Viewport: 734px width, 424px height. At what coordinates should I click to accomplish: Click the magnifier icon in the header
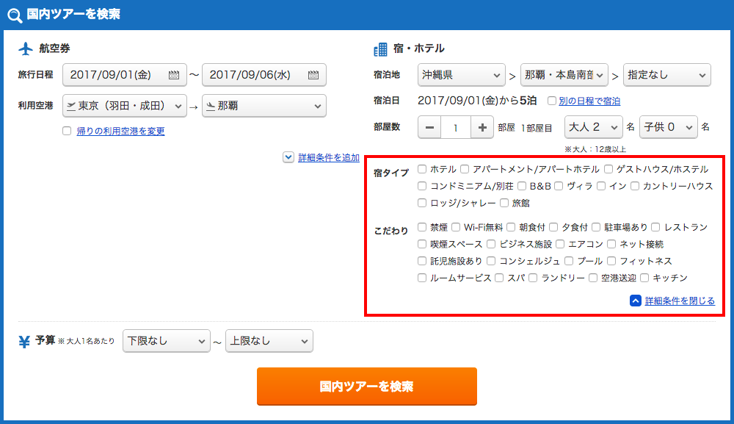[x=15, y=15]
